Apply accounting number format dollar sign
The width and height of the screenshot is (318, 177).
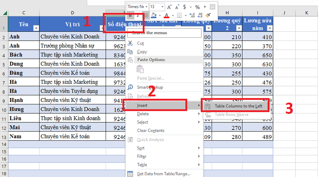click(184, 7)
